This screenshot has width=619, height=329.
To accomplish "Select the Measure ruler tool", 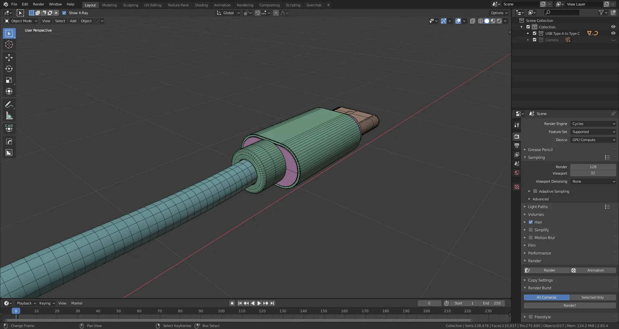I will pos(9,116).
